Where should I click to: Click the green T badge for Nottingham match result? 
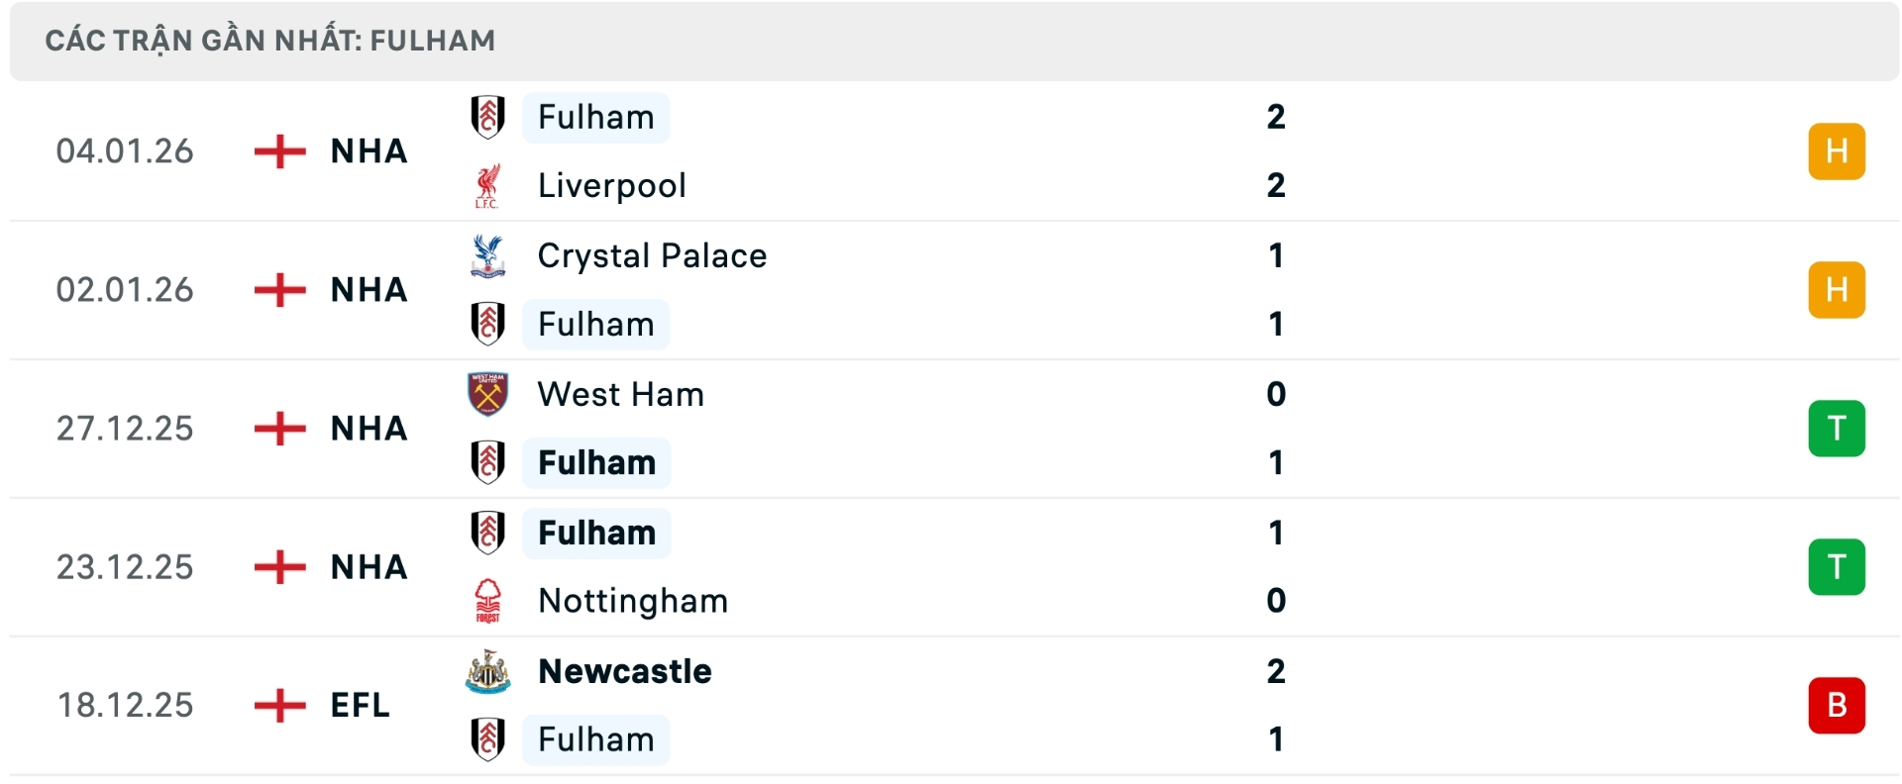[1838, 566]
